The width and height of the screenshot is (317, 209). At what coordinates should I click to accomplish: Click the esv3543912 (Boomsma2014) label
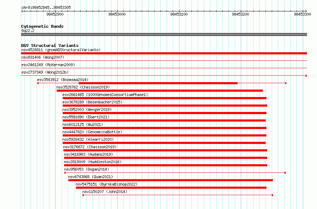pos(63,80)
